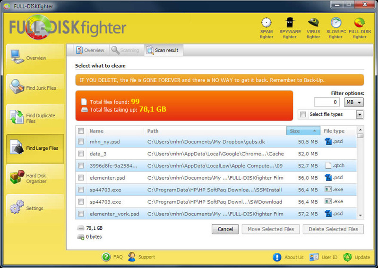This screenshot has width=378, height=268.
Task: Click the Update recycle-arrows icon
Action: 347,257
